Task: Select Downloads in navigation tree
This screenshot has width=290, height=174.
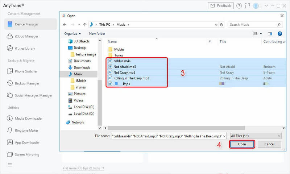Action: [x=82, y=67]
